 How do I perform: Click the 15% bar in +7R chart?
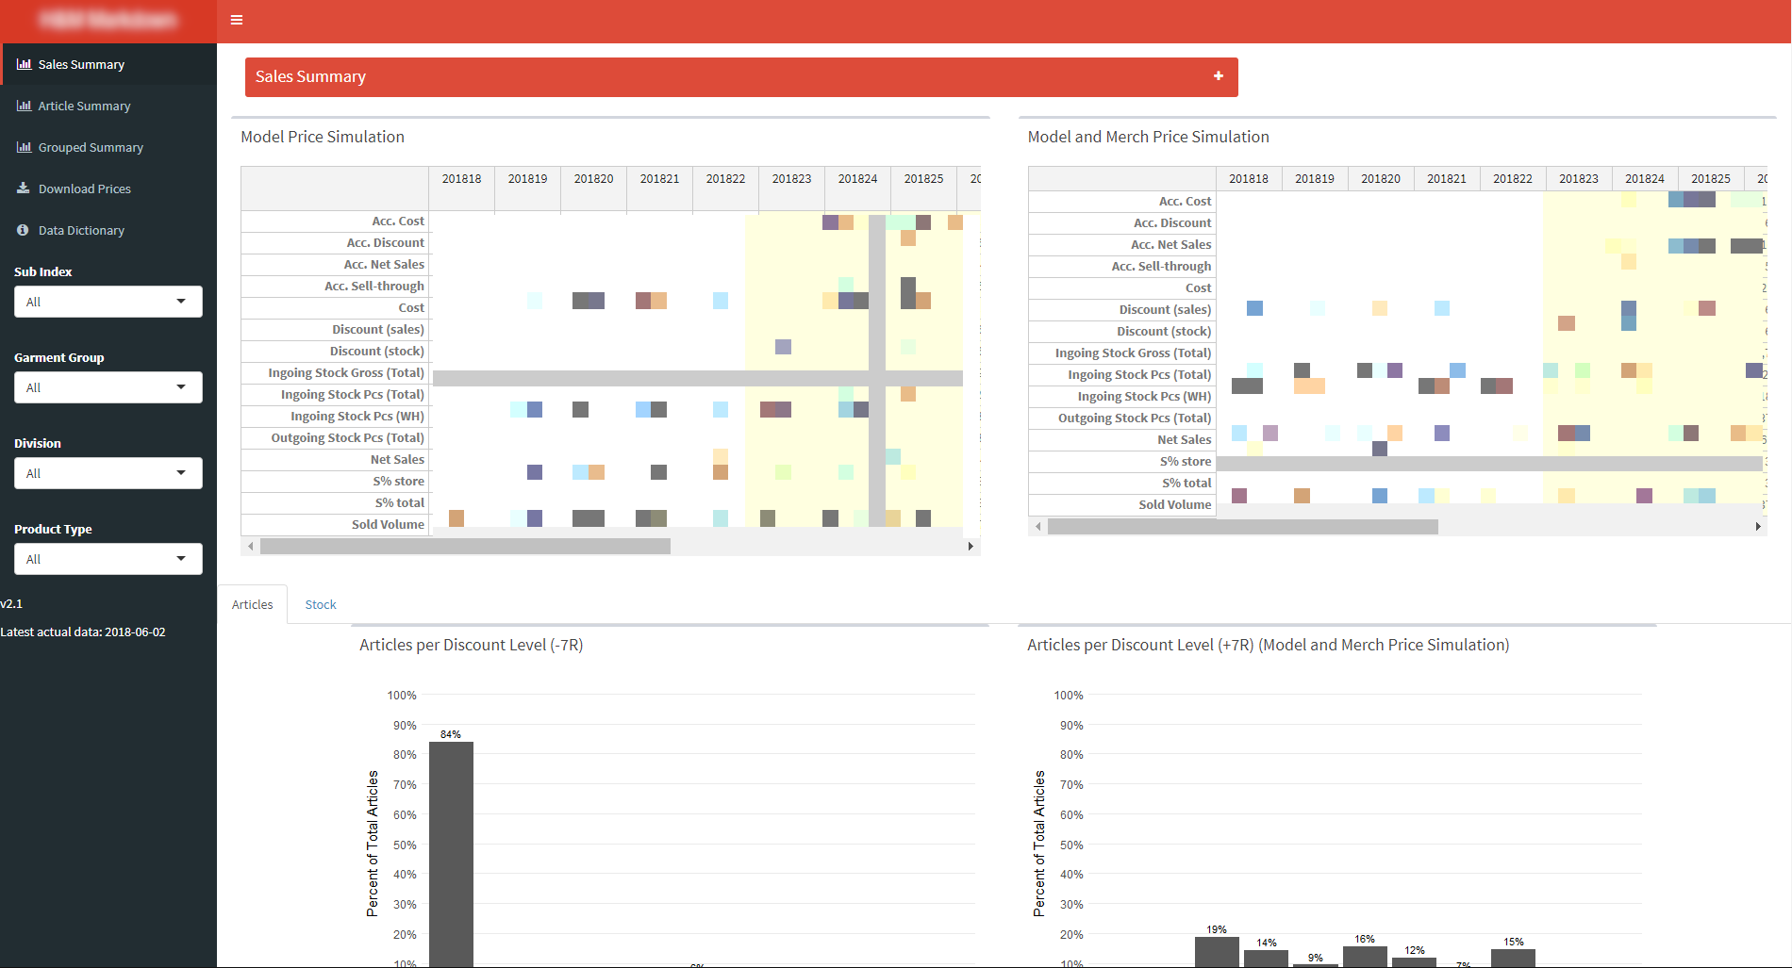[x=1513, y=958]
